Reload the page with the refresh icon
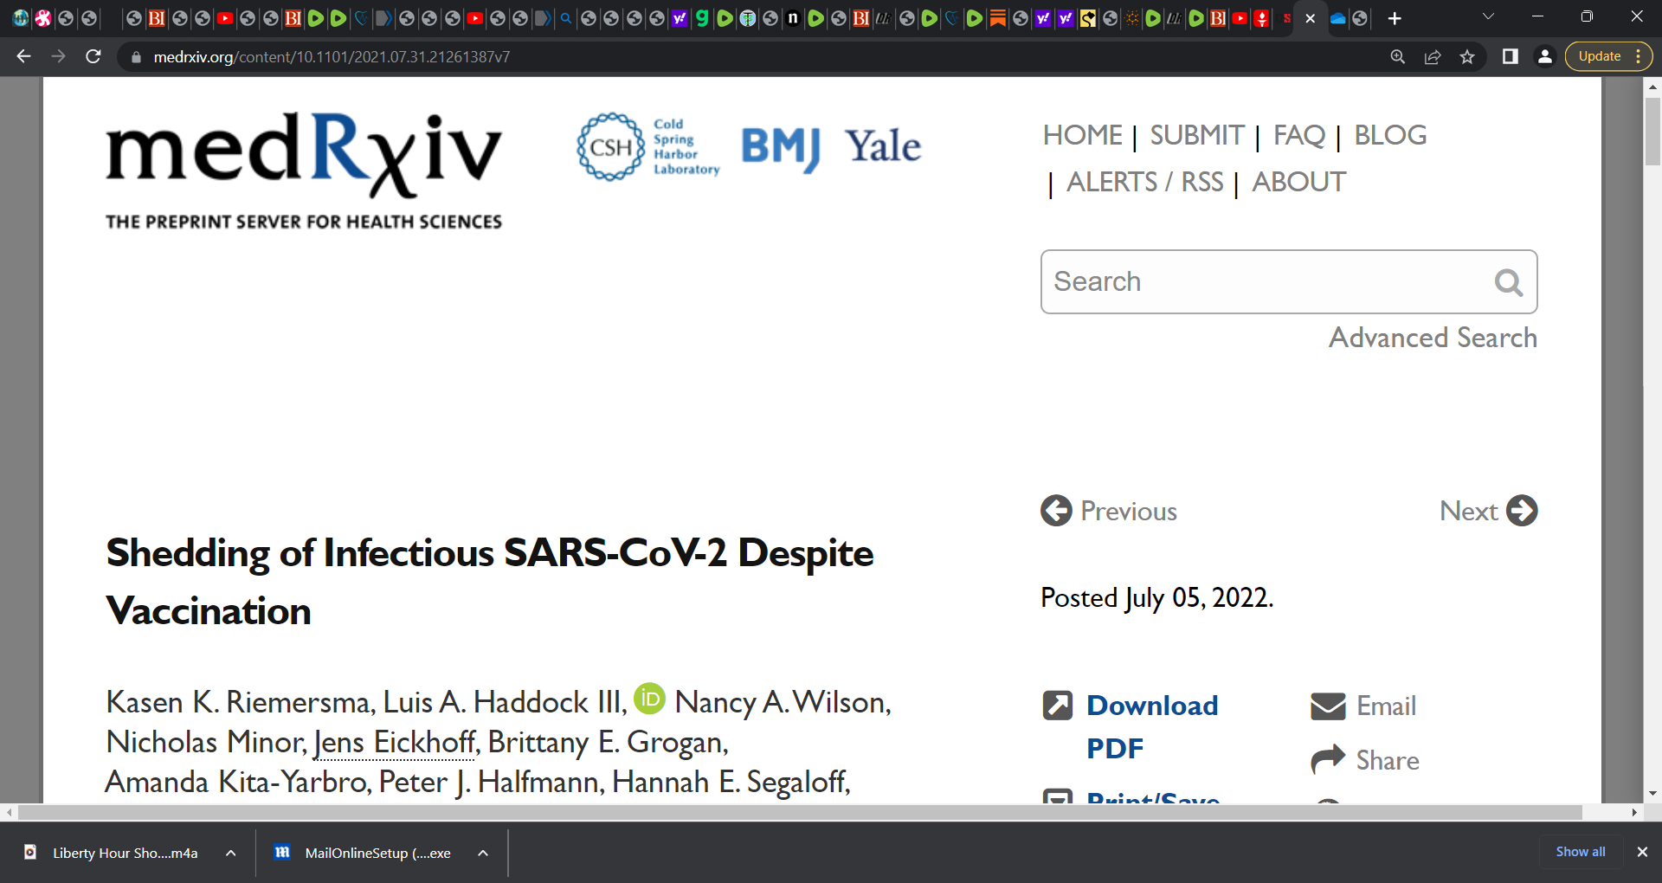The height and width of the screenshot is (883, 1662). [x=93, y=56]
